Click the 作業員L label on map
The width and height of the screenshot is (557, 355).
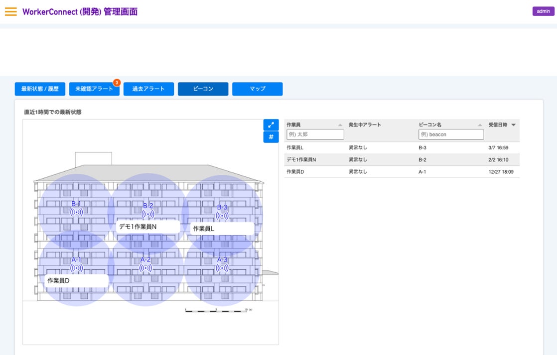222,229
